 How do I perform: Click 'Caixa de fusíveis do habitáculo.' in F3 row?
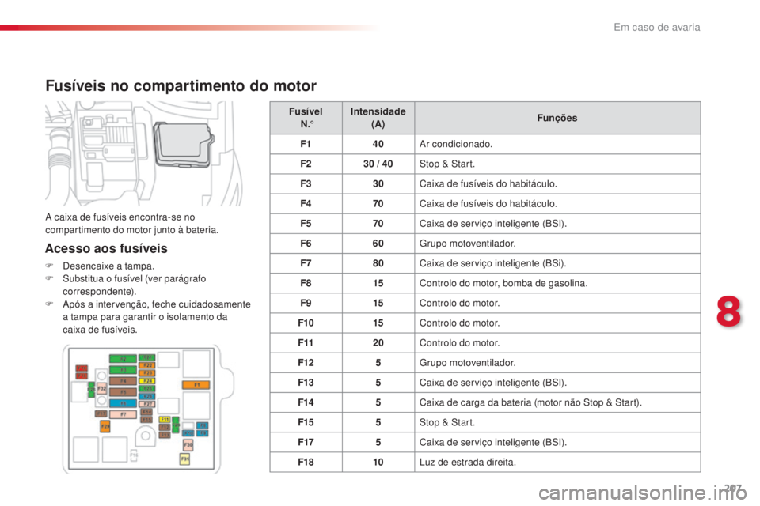click(x=488, y=183)
